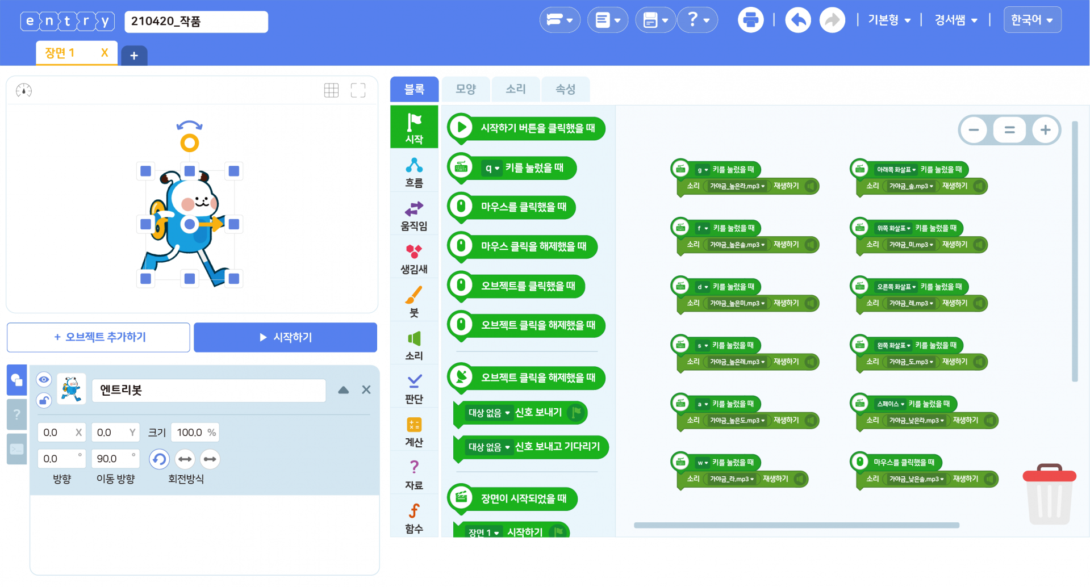This screenshot has height=587, width=1090.
Task: Select no-rotation mode
Action: pyautogui.click(x=210, y=459)
